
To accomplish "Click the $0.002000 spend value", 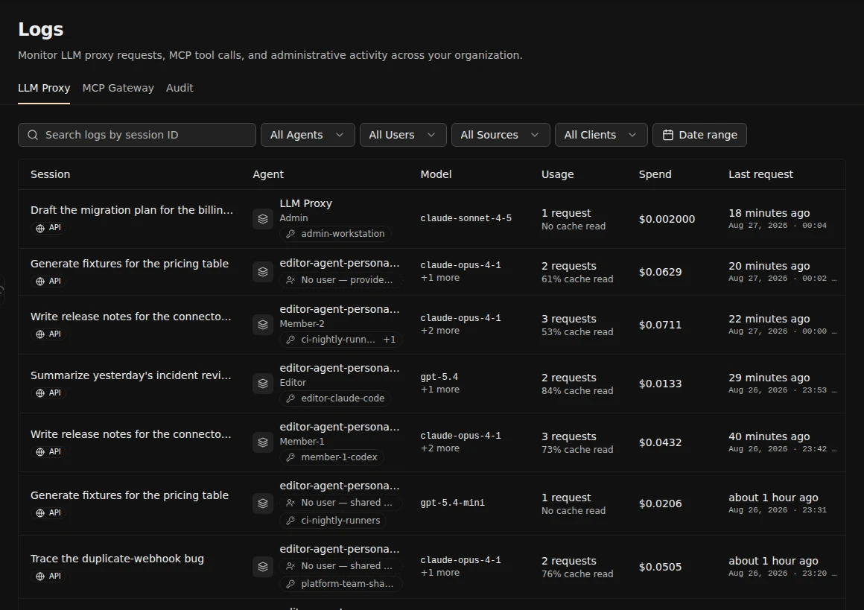I will pos(667,219).
